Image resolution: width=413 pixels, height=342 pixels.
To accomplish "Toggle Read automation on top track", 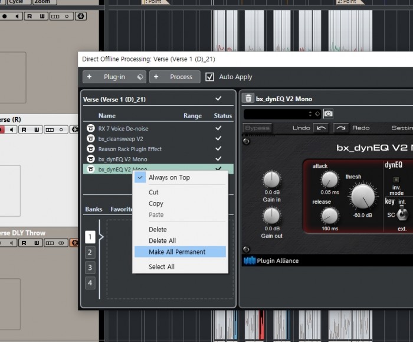I will (x=29, y=17).
